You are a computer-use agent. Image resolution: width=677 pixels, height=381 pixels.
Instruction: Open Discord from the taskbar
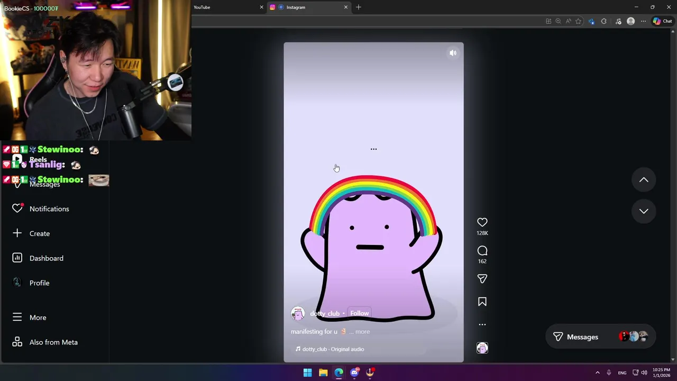[354, 373]
